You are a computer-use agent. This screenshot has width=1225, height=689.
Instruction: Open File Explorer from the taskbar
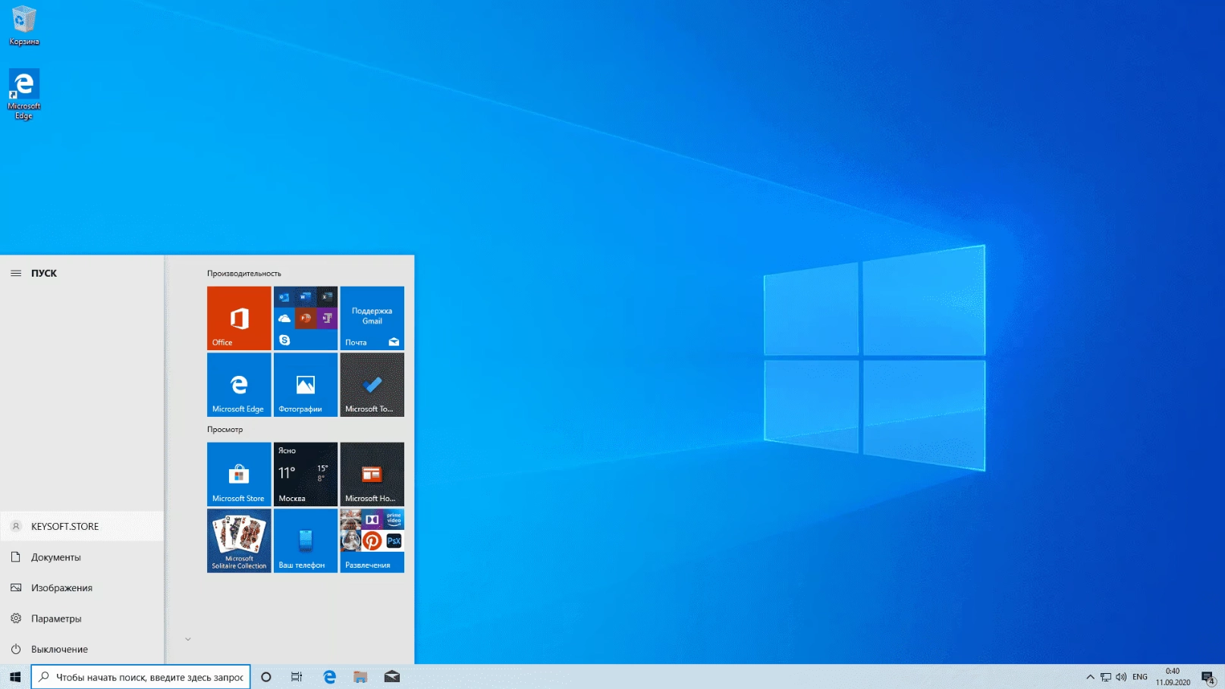(360, 676)
